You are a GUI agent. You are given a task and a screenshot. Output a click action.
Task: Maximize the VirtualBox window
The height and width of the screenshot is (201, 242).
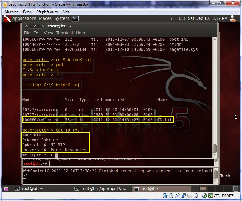[222, 3]
